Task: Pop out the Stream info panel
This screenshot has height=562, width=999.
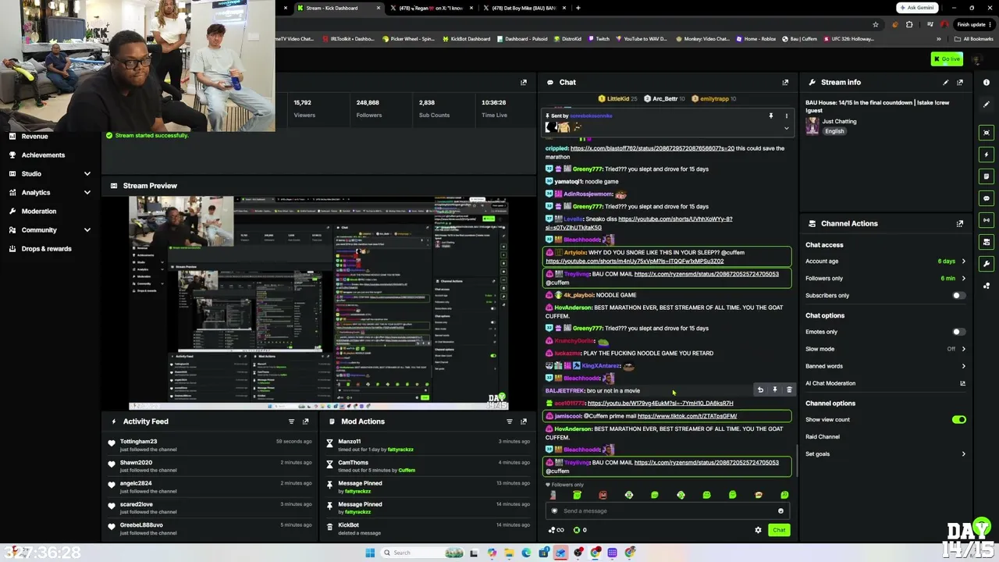Action: [x=960, y=82]
